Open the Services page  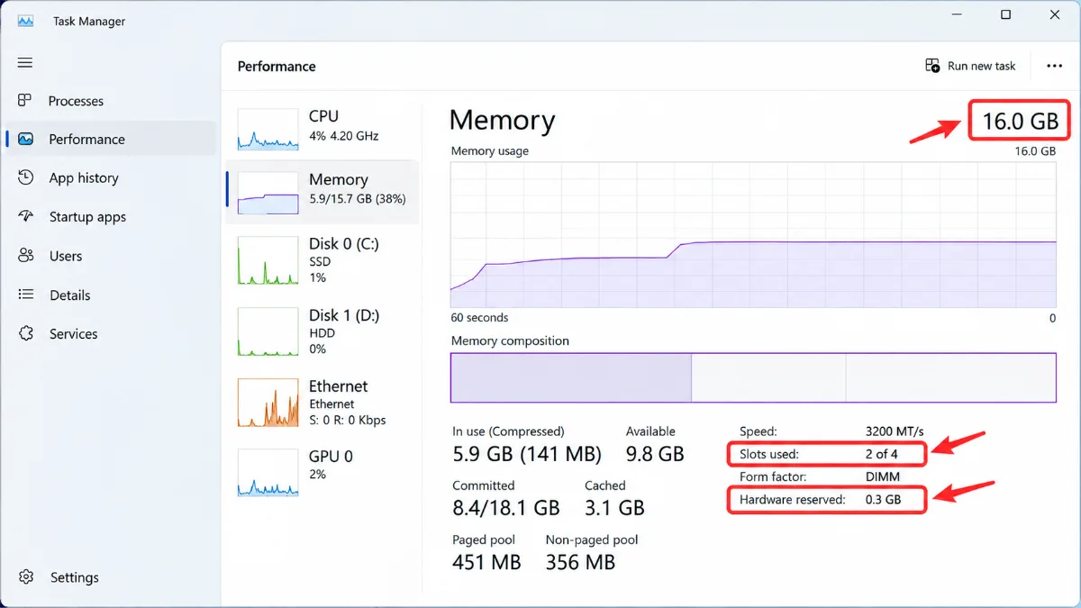[110, 334]
